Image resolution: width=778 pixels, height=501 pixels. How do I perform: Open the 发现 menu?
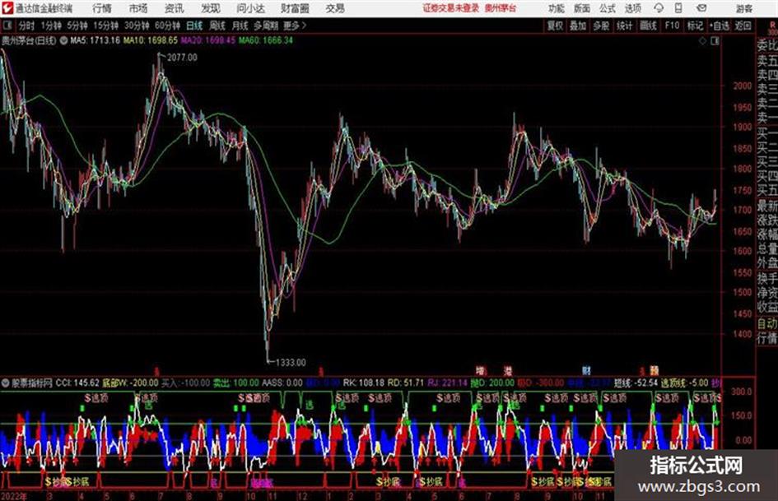211,8
